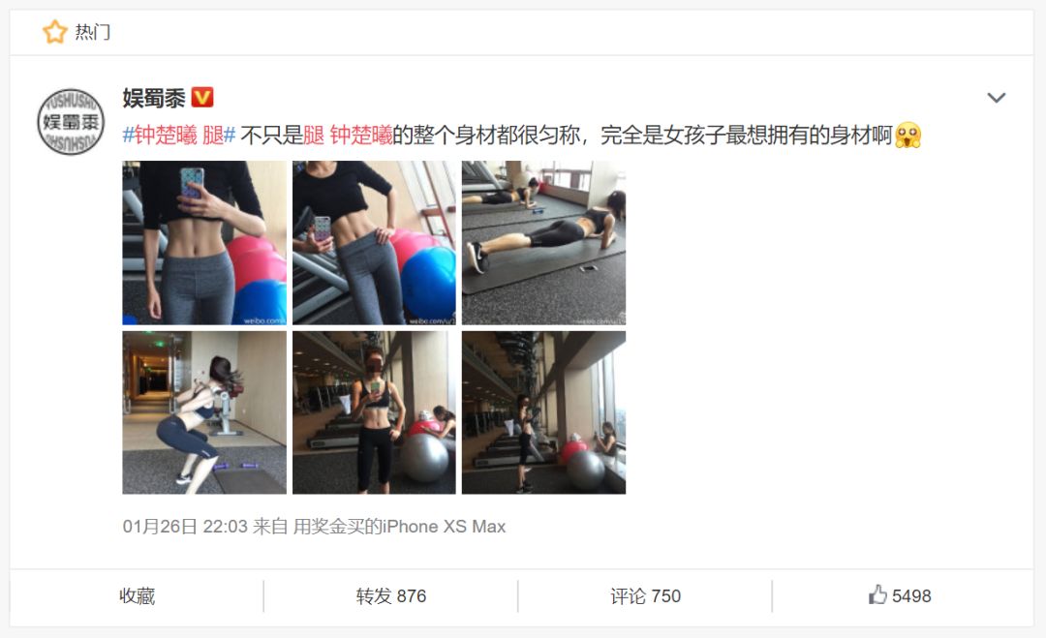The image size is (1046, 638).
Task: Click the orange V verification badge
Action: pos(202,98)
